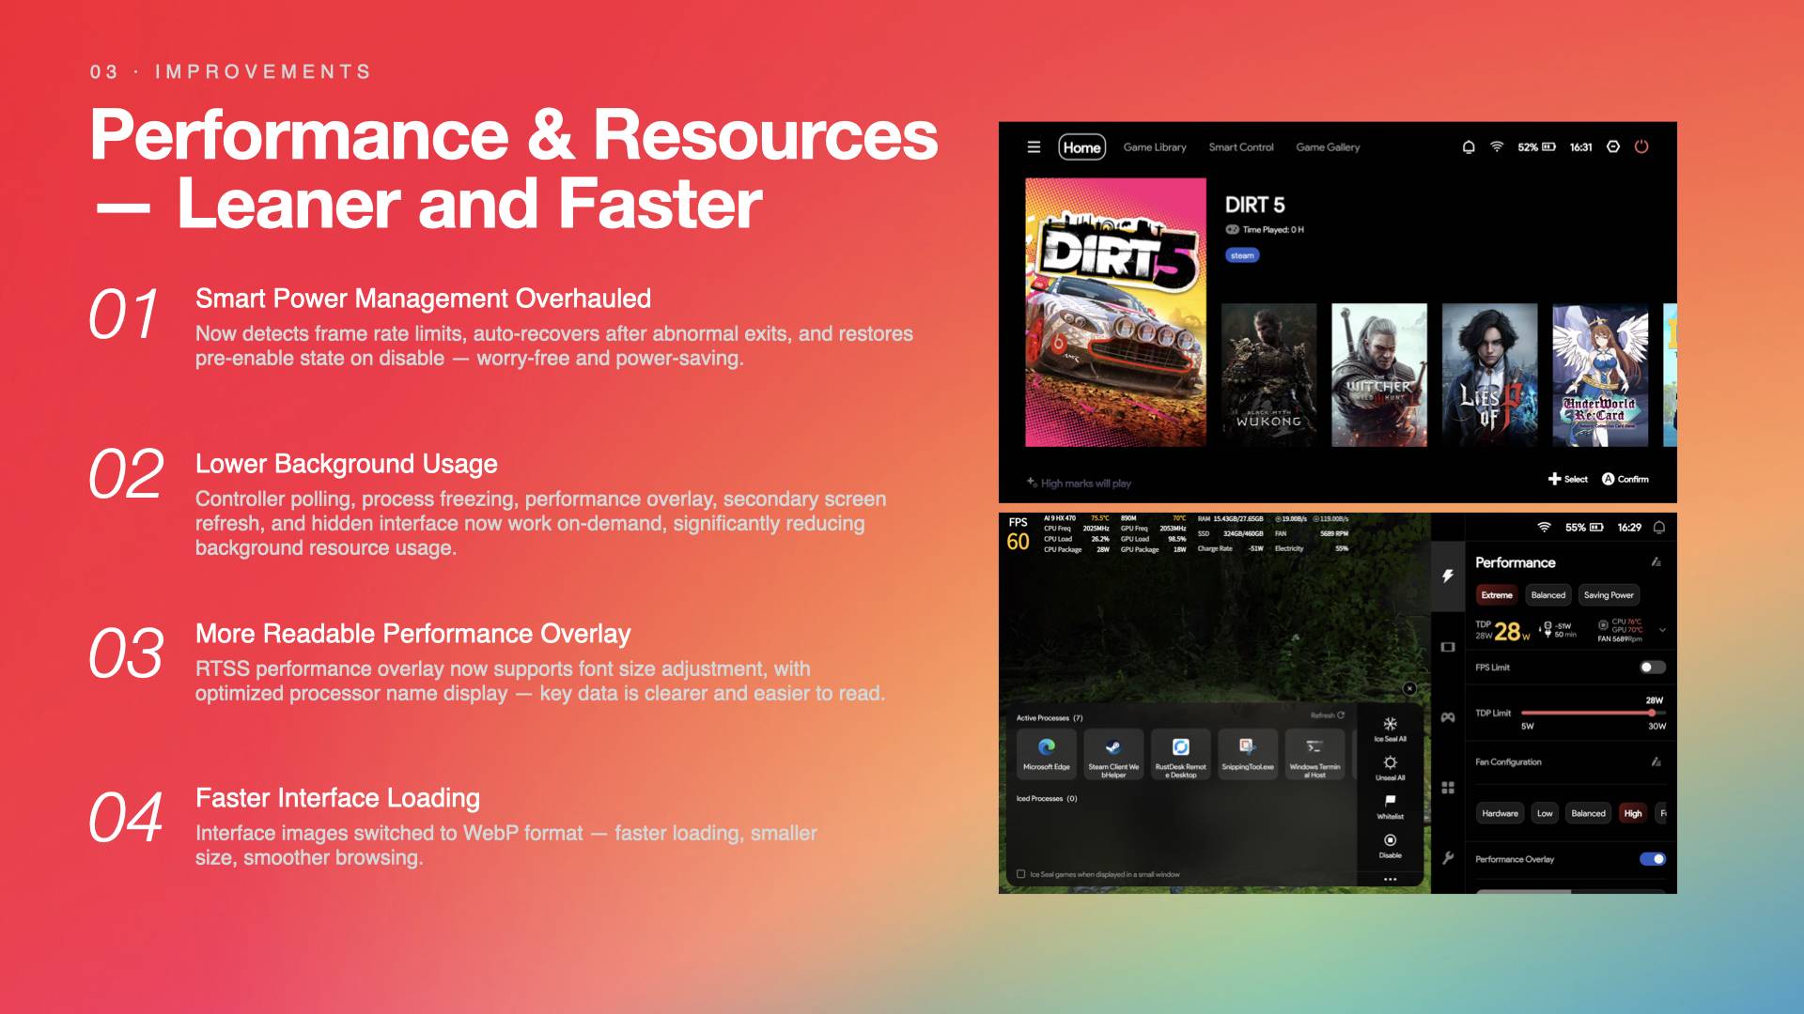This screenshot has width=1804, height=1014.
Task: Click the Unseal All sun icon
Action: click(1391, 762)
